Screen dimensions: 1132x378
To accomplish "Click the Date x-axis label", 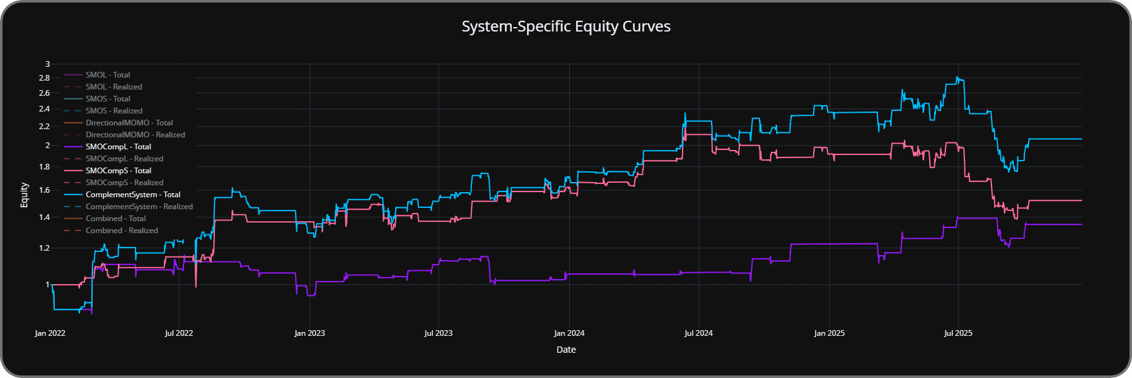I will pyautogui.click(x=566, y=350).
